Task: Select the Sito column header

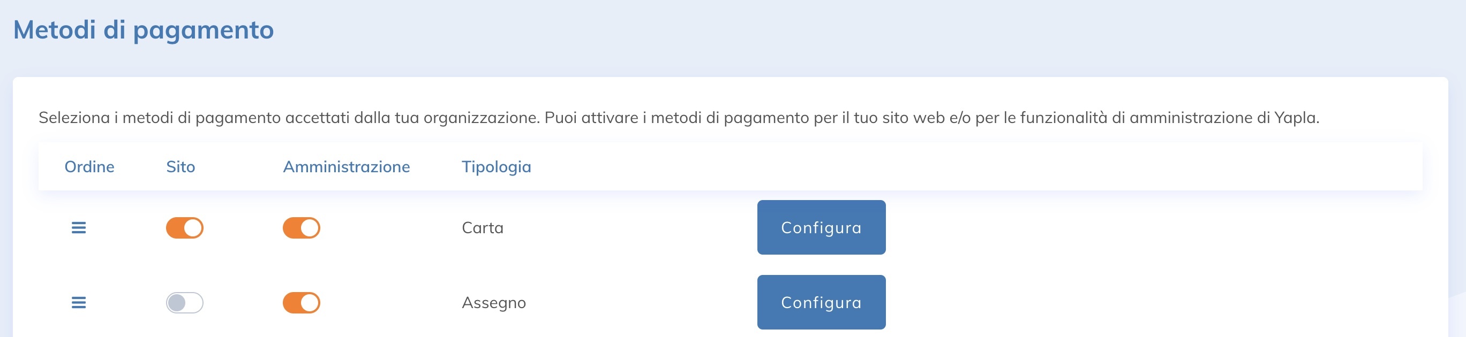Action: [181, 166]
